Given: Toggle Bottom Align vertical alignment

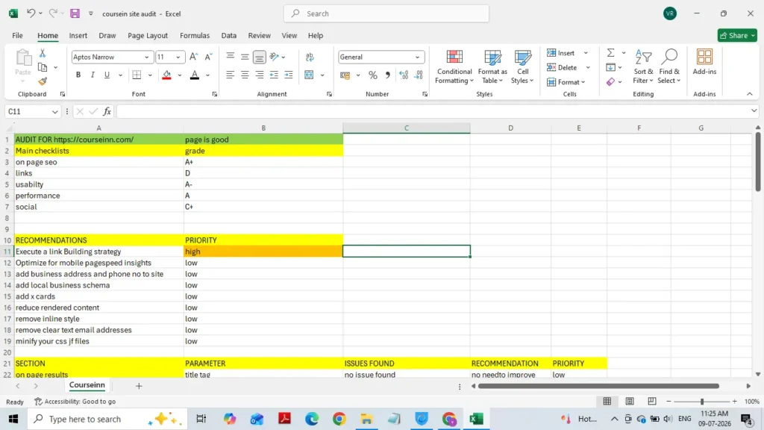Looking at the screenshot, I should click(x=259, y=57).
